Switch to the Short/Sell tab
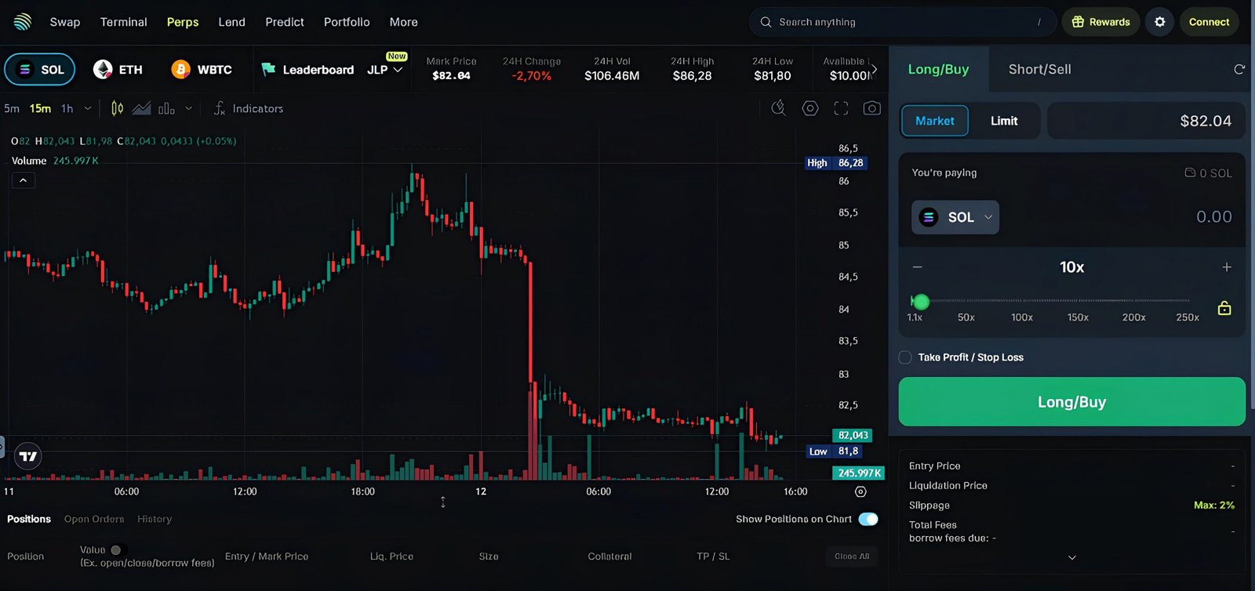The width and height of the screenshot is (1255, 591). point(1039,69)
